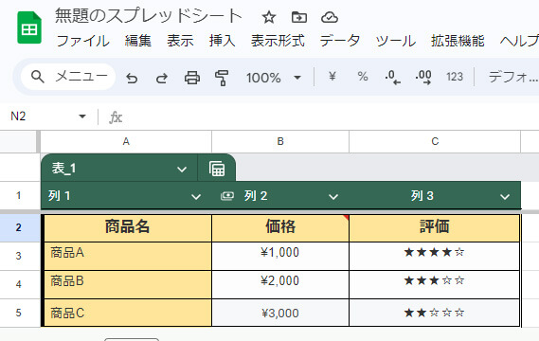Select the ¥3,000 cell

(280, 313)
